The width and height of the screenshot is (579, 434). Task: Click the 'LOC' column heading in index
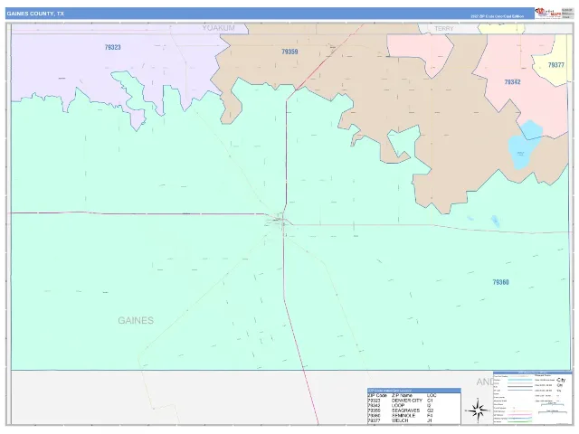(432, 395)
